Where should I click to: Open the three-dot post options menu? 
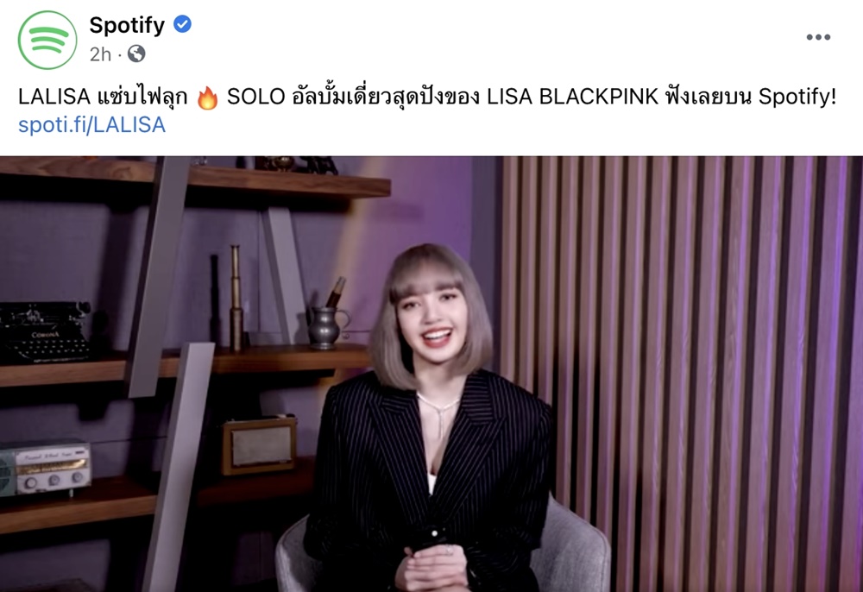818,37
